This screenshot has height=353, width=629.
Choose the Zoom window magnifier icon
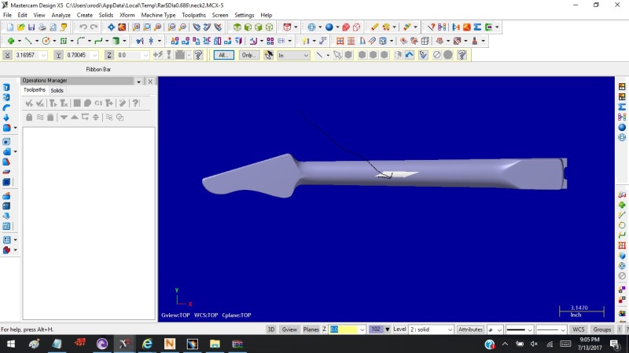point(136,27)
